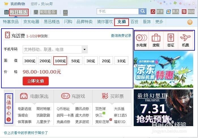Viewport: 198px width, 138px height.
Task: Open the 更多 category menu
Action: tap(159, 22)
